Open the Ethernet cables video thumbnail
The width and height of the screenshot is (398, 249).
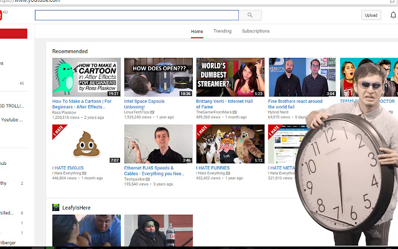coord(158,144)
